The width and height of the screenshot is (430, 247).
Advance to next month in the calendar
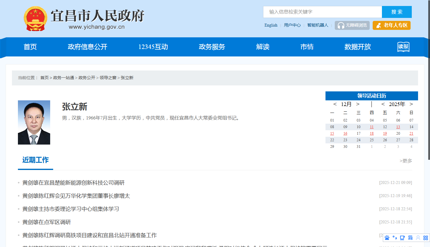pos(358,104)
